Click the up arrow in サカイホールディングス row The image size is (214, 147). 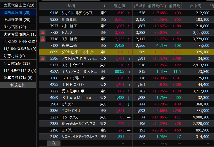[x=128, y=13]
